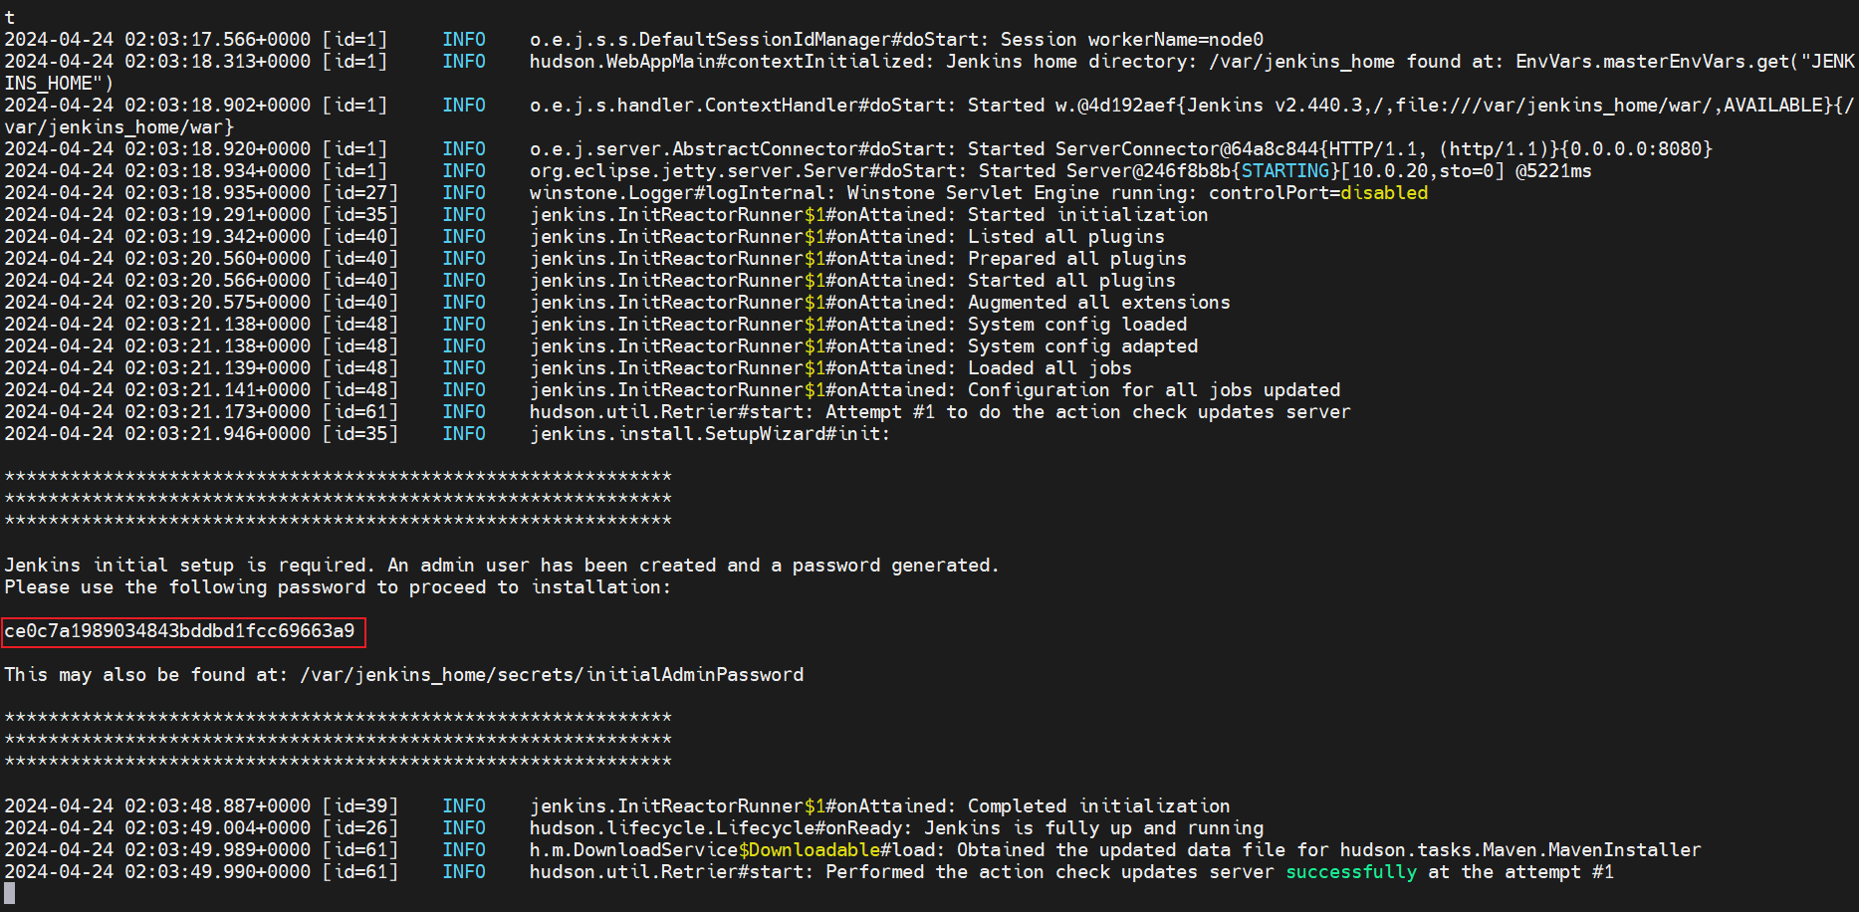The width and height of the screenshot is (1859, 912).
Task: Click 'Listed all plugins' log message
Action: click(x=1065, y=237)
